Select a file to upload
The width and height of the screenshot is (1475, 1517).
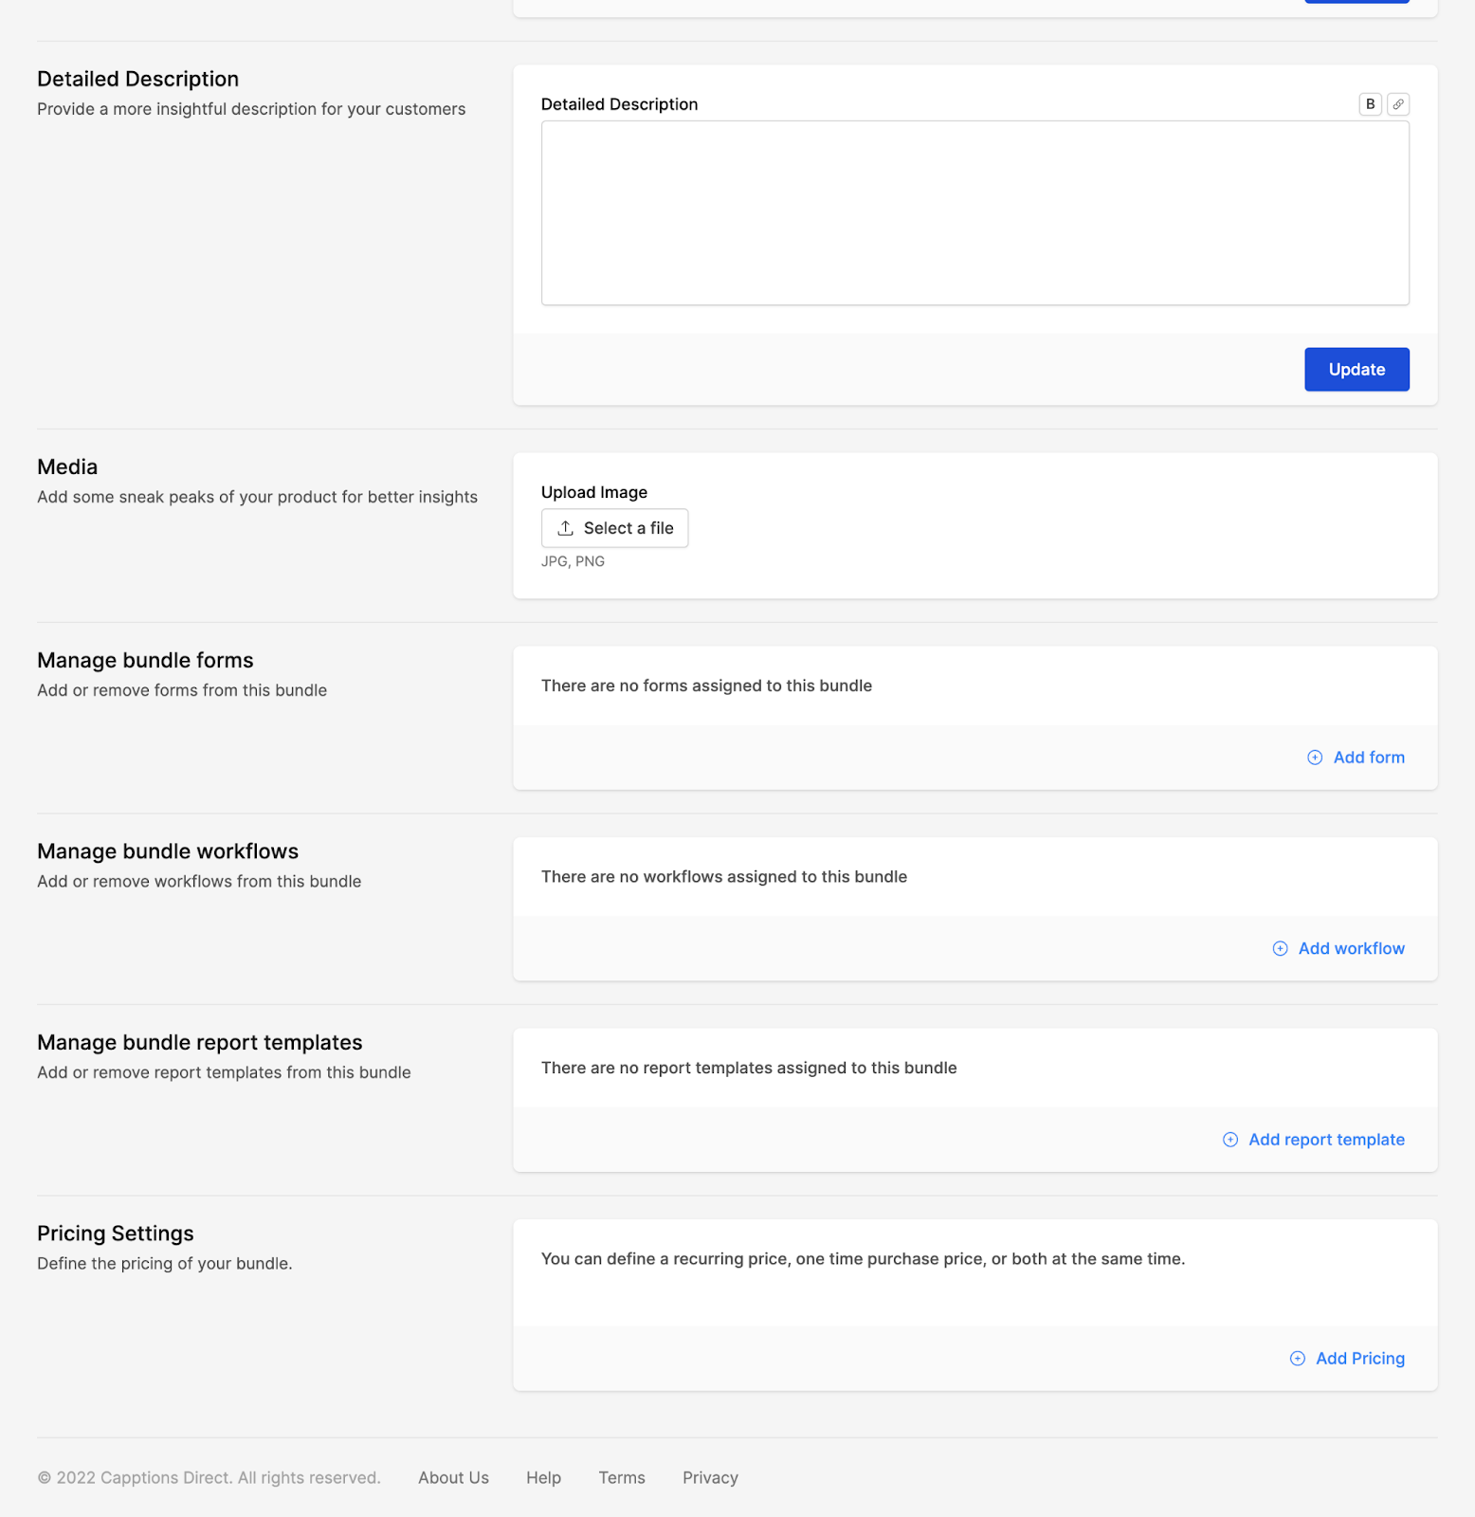614,528
